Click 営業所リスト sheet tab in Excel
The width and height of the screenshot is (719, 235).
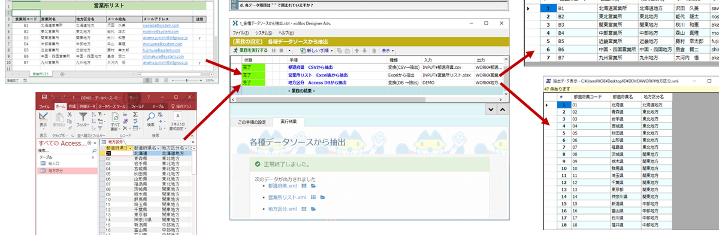(41, 74)
